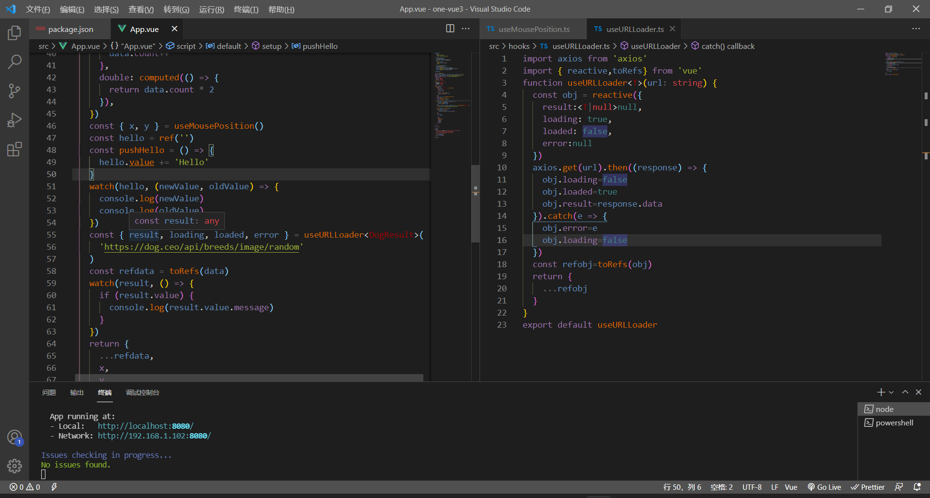
Task: Open the 终端(T) menu
Action: (246, 9)
